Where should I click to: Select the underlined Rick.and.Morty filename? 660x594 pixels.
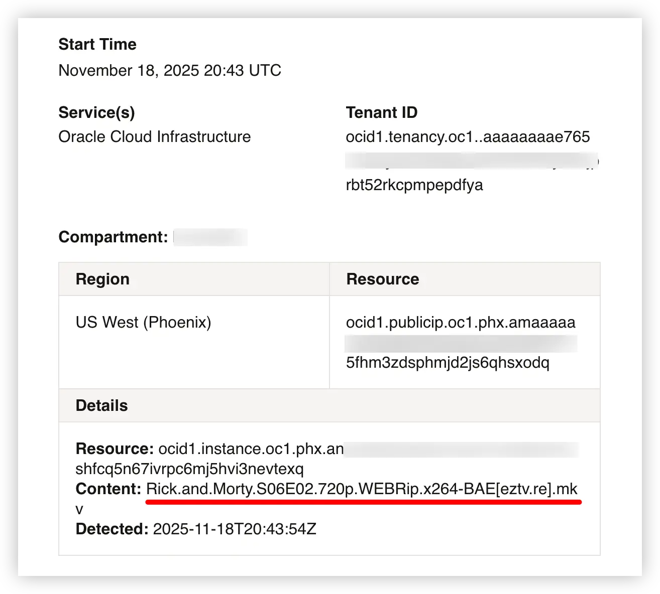click(x=362, y=489)
